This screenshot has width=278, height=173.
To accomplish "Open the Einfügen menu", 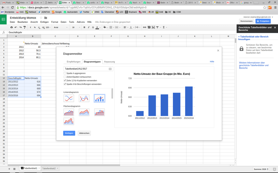I will 44,22.
